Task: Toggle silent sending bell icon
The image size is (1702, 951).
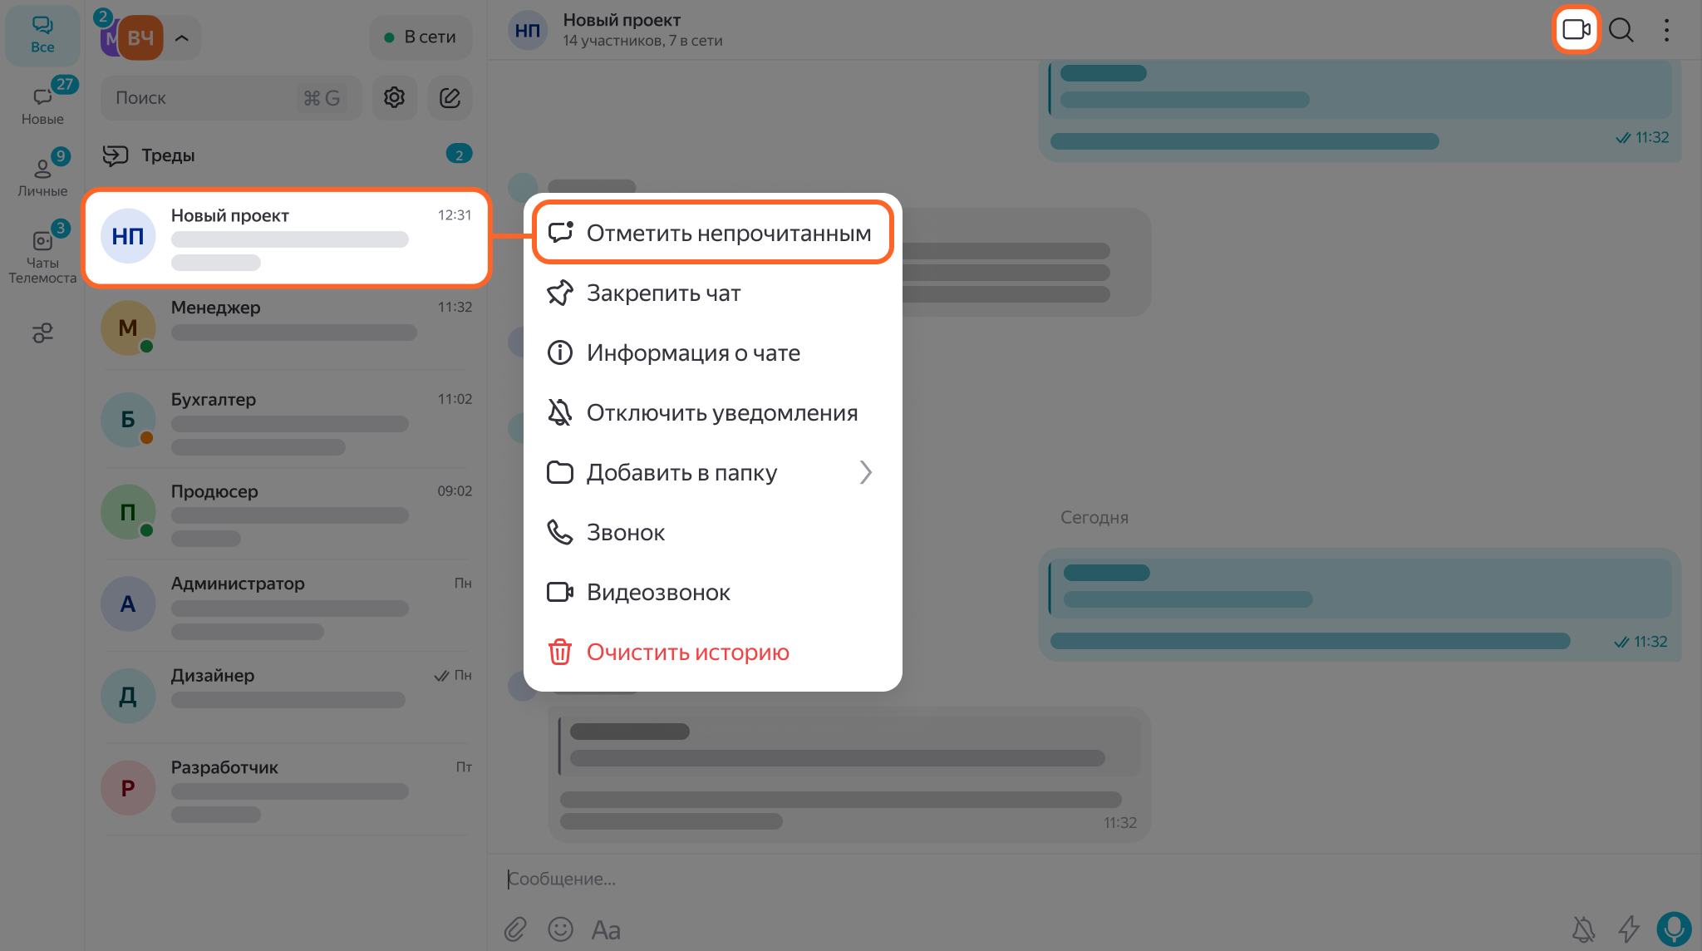Action: 1584,929
